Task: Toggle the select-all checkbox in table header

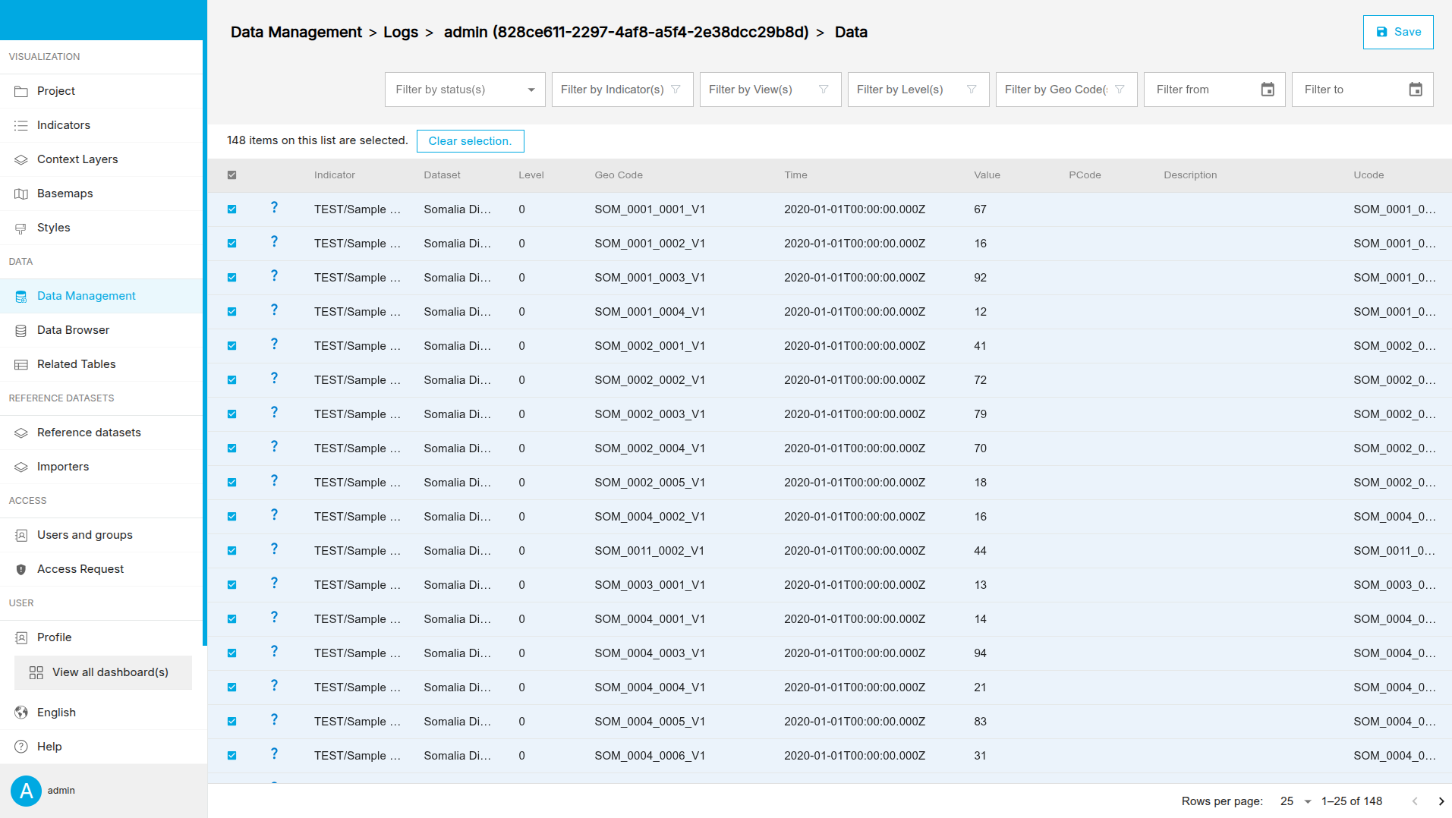Action: click(232, 175)
